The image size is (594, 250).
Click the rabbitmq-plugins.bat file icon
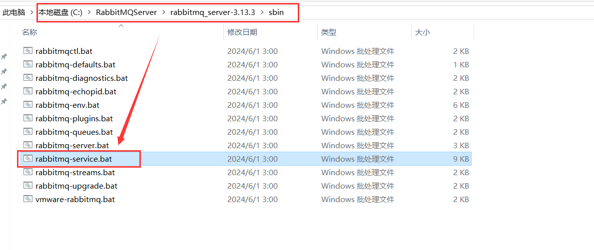(28, 118)
